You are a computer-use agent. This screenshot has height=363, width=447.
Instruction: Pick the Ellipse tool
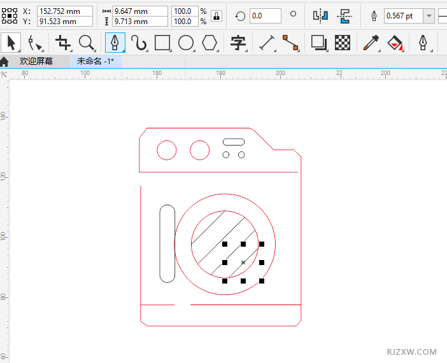[186, 43]
